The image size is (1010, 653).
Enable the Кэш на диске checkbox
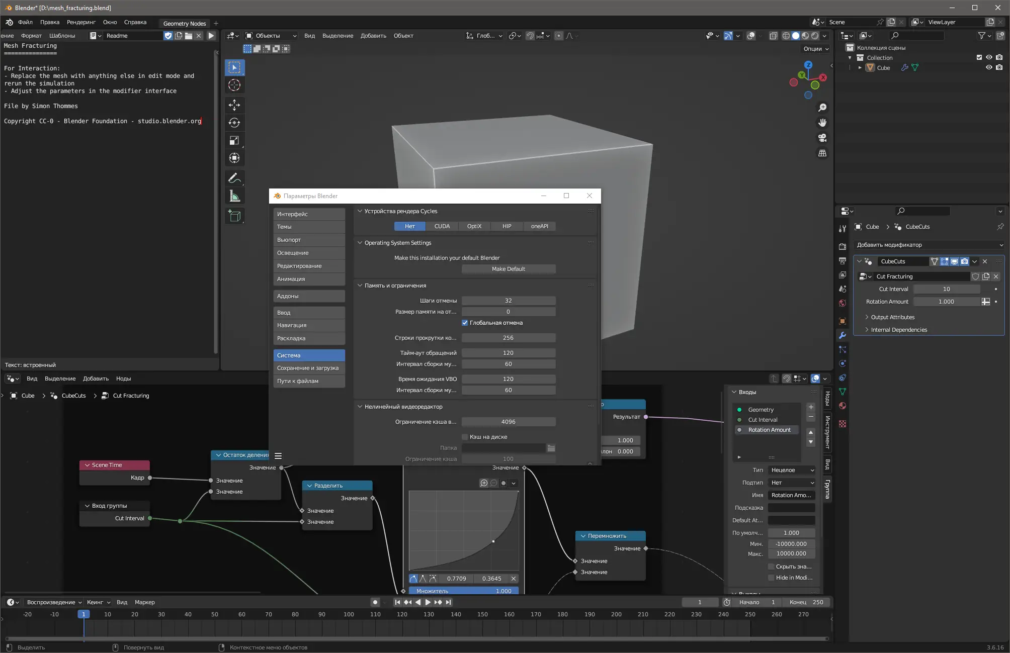coord(465,437)
